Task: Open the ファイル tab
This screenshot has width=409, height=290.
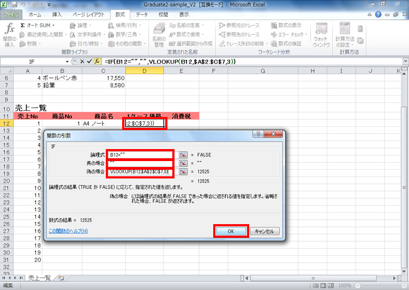Action: (x=11, y=15)
